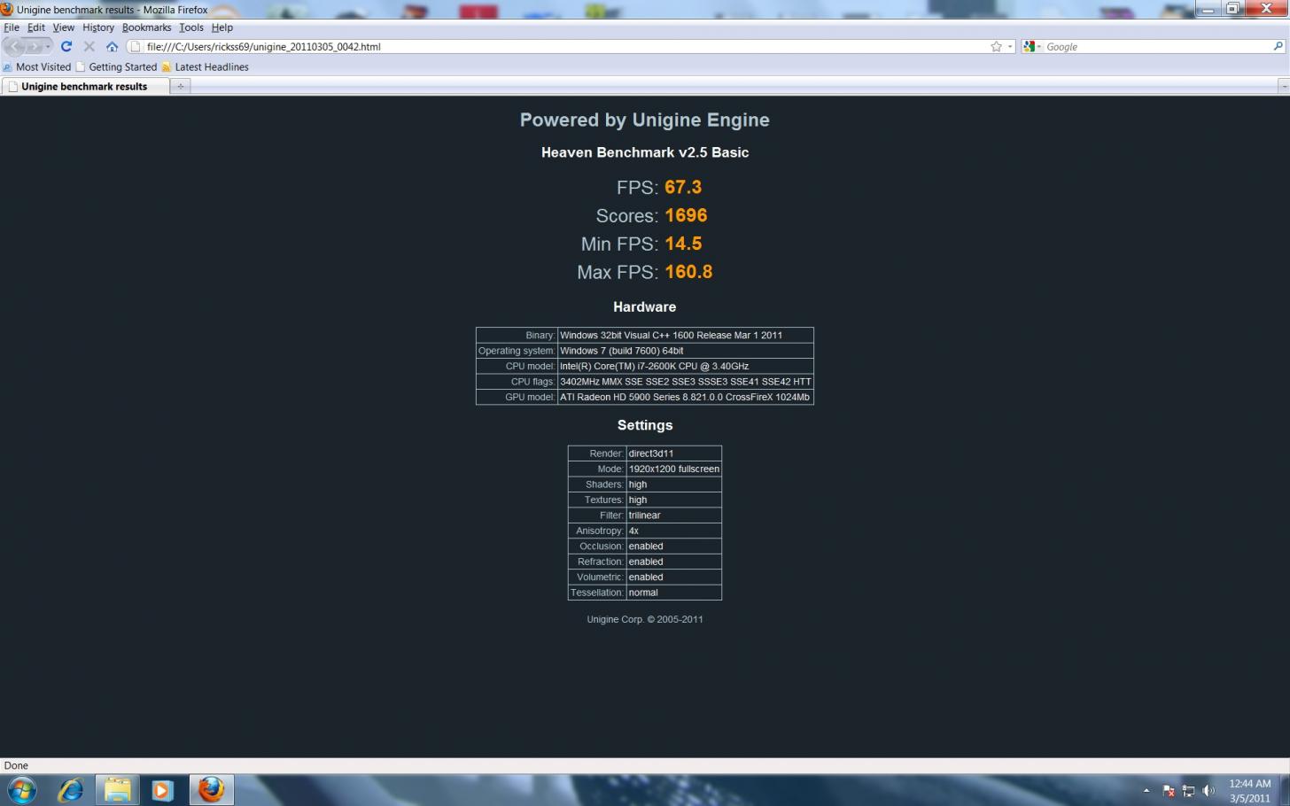Open the Latest Headlines feed bookmark

(205, 67)
